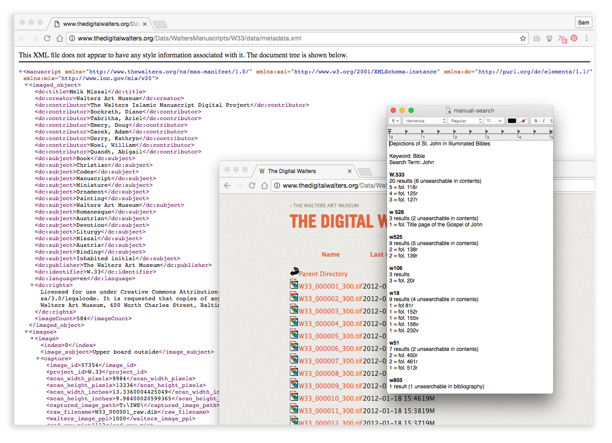Viewport: 612px width, 443px height.
Task: Click the camera screenshot extension icon
Action: pos(537,39)
